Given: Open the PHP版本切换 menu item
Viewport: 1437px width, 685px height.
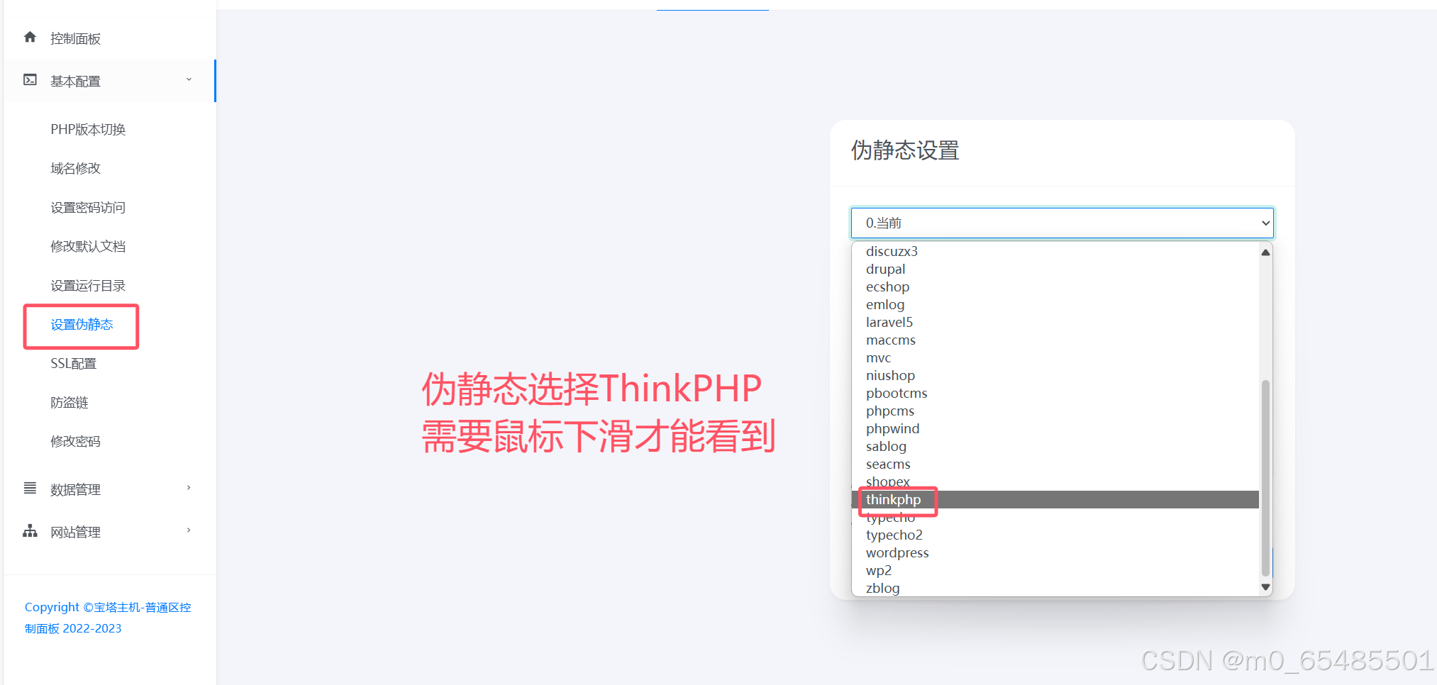Looking at the screenshot, I should (88, 129).
